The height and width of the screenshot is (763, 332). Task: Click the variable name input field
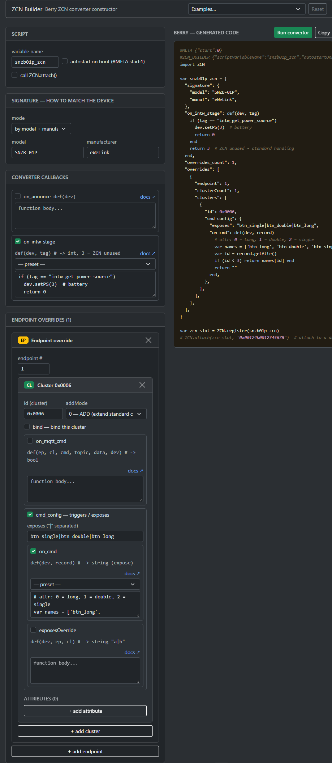[x=35, y=62]
